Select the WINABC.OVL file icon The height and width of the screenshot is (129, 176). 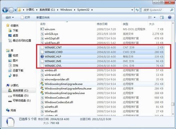(42, 66)
